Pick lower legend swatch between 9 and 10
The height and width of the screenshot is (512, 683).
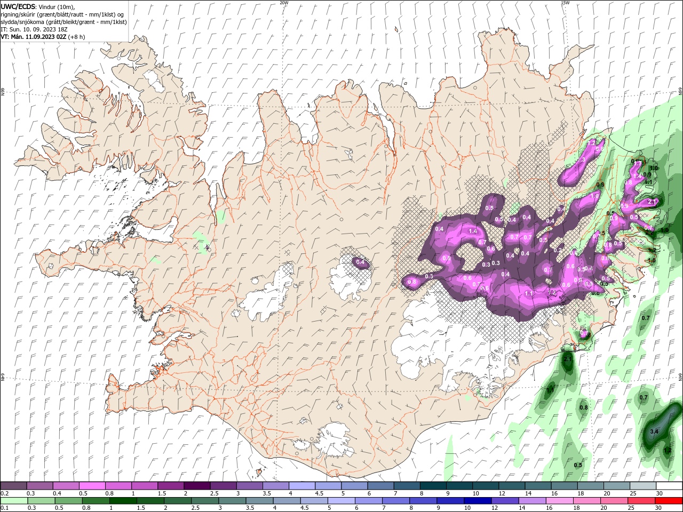tap(450, 501)
